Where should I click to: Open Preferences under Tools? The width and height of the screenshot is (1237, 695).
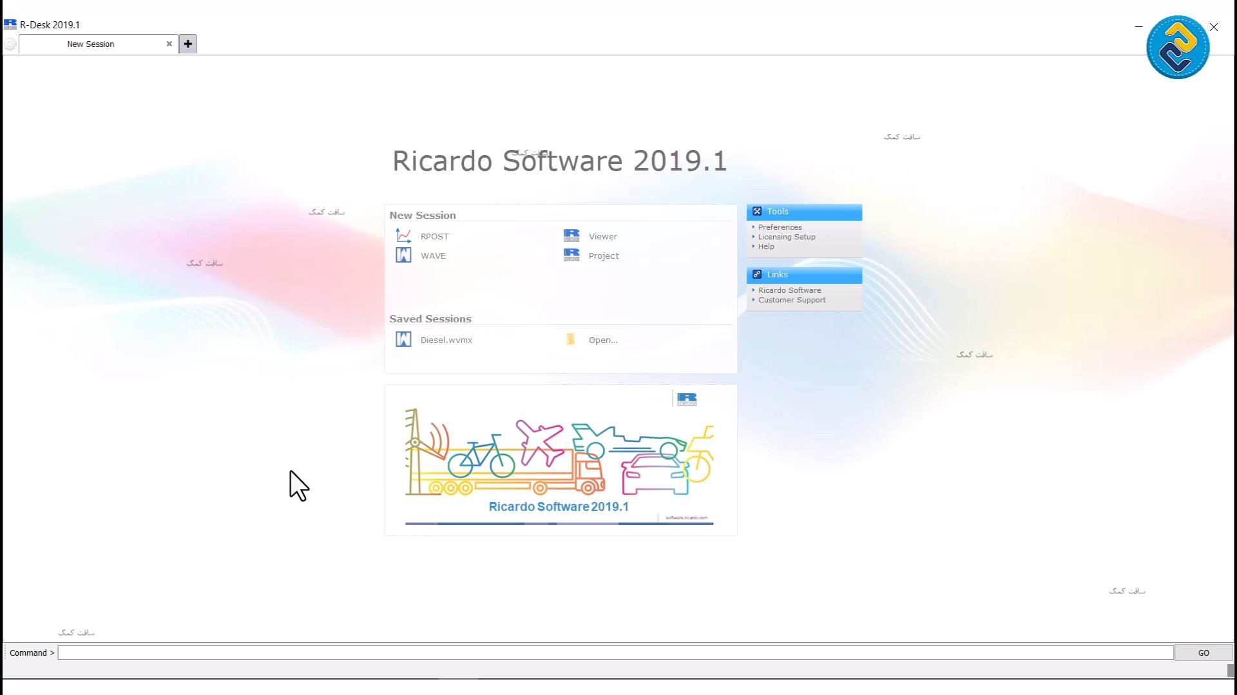coord(780,227)
